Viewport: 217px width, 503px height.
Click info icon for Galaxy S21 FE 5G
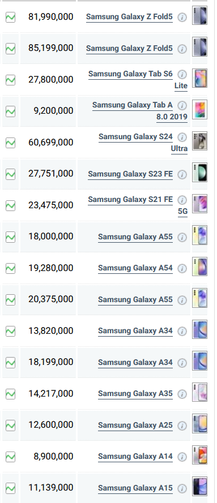point(182,200)
